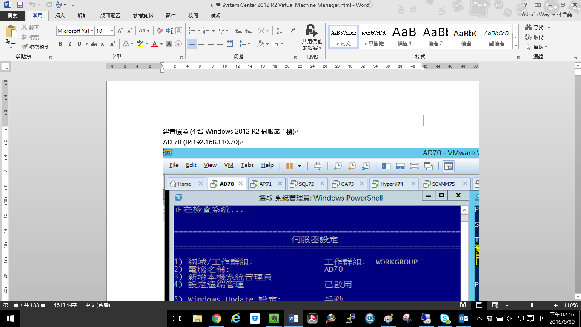Apply the 標題 2 heading style
Viewport: 581px width, 327px height.
tap(435, 37)
